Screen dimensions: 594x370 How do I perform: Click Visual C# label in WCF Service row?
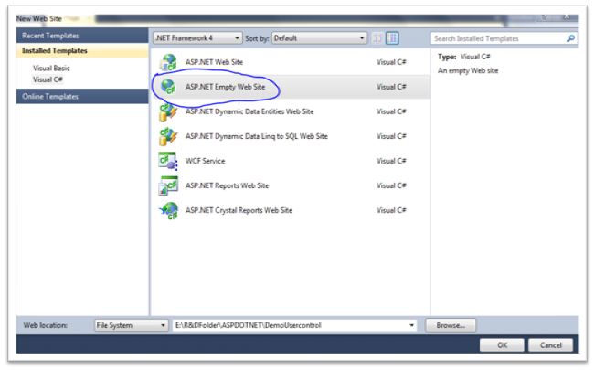(x=391, y=161)
